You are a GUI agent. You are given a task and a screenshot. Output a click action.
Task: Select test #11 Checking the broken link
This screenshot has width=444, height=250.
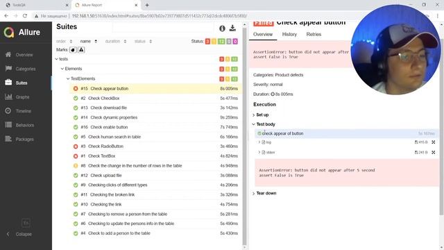point(155,194)
